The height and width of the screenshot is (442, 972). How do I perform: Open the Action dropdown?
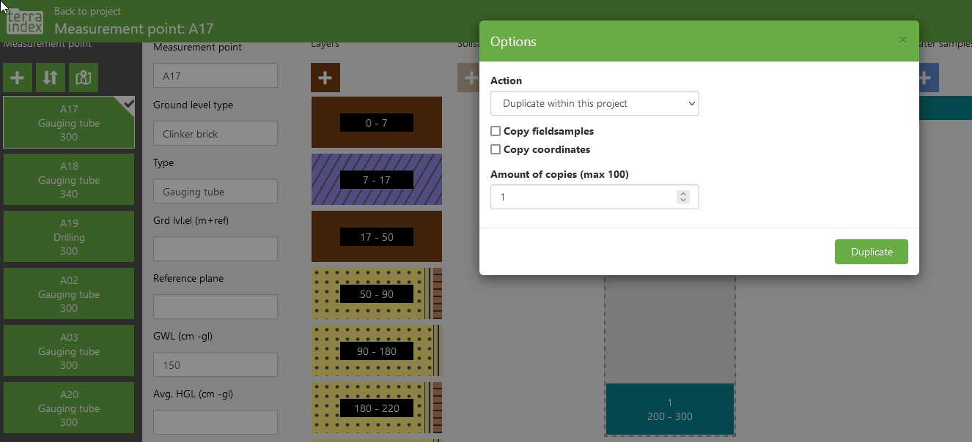pos(594,103)
